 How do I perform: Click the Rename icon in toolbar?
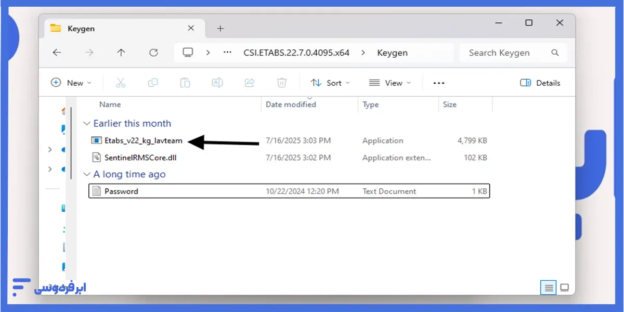(x=217, y=83)
